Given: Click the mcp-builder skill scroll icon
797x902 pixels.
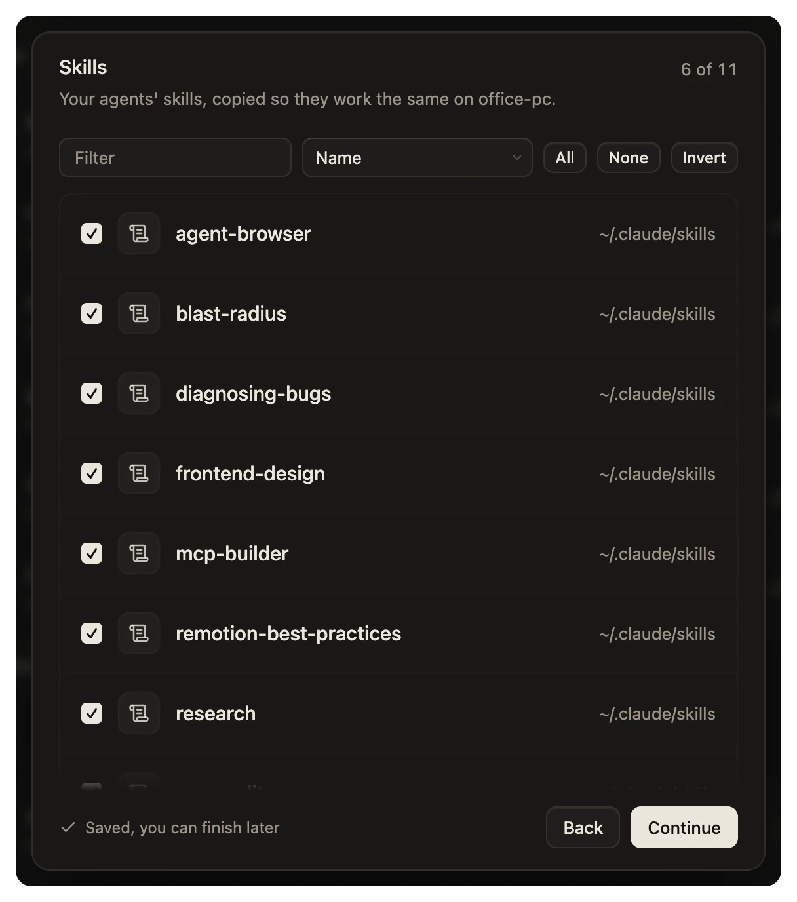Looking at the screenshot, I should 139,553.
